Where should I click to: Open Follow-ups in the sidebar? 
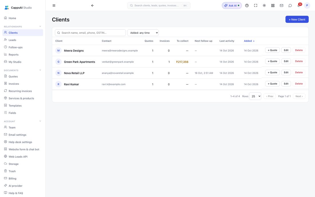[x=23, y=47]
